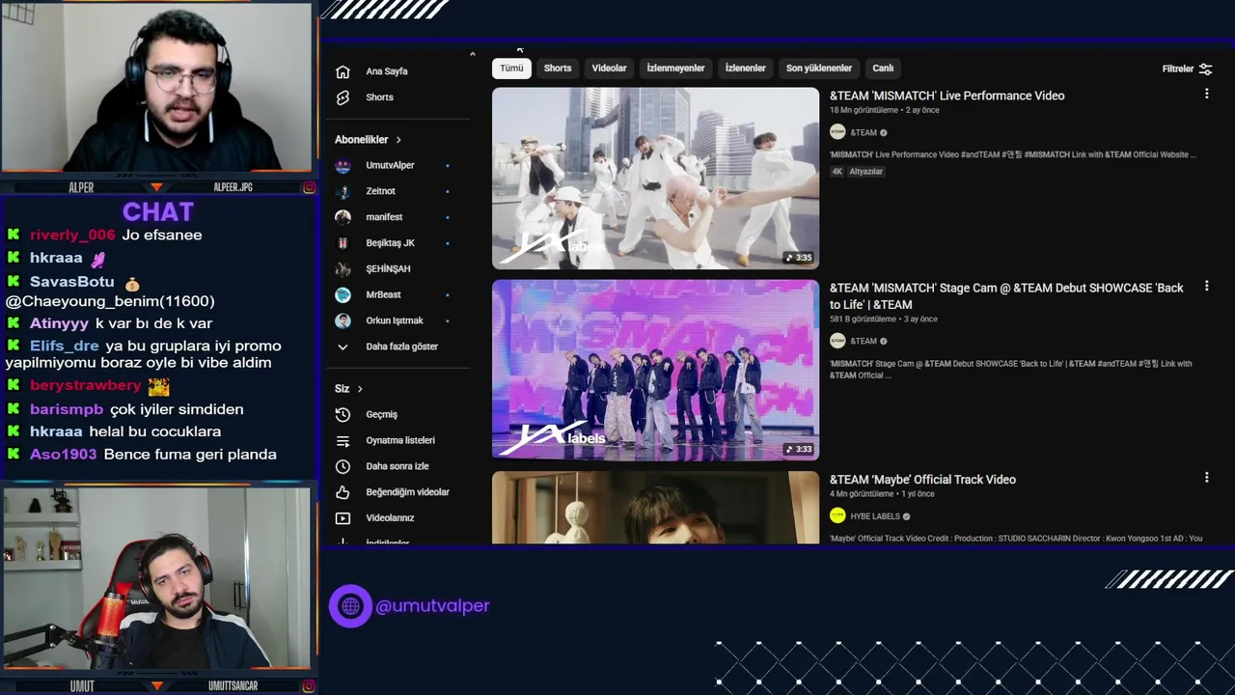Click chat username barismpb
This screenshot has height=695, width=1235.
click(67, 409)
